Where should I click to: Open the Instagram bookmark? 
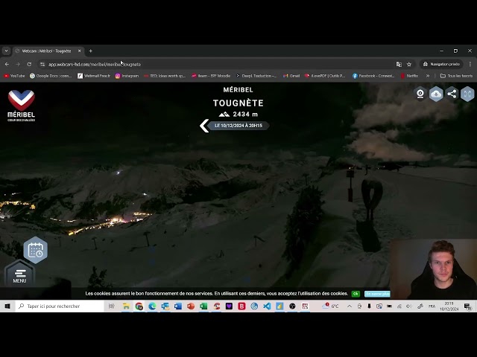(127, 76)
